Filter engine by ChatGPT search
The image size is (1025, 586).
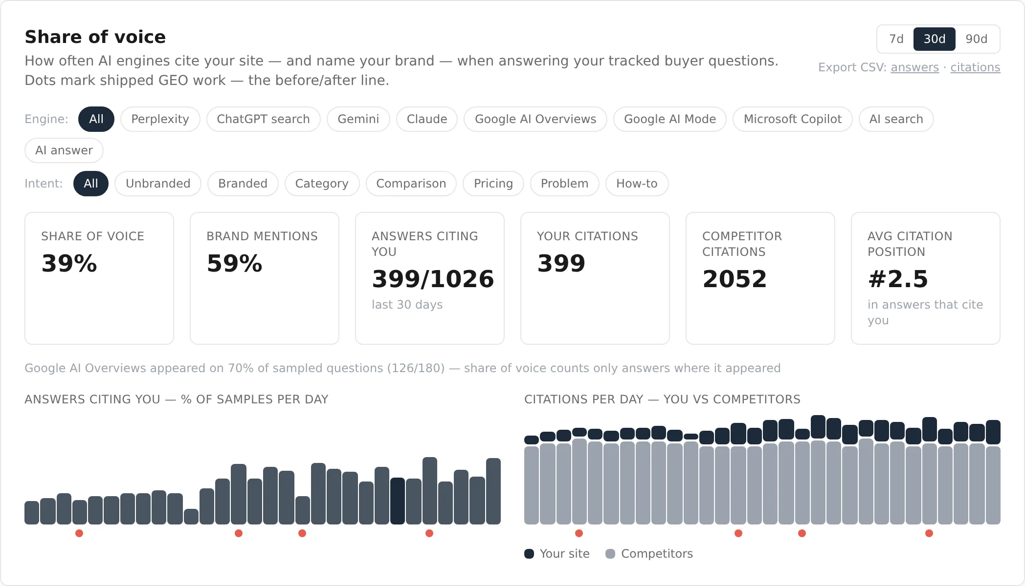(263, 119)
